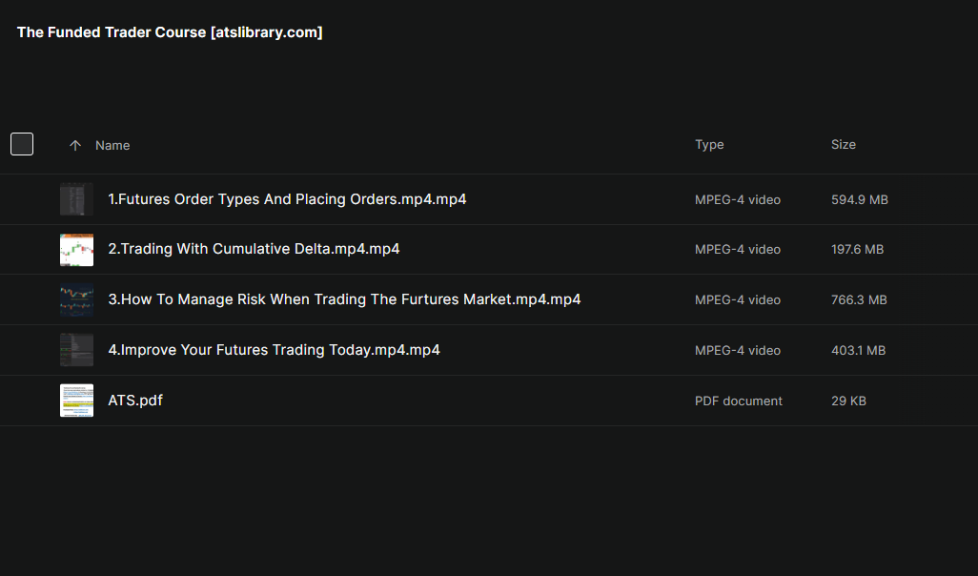Open 4.Improve Your Futures Trading Today.mp4.mp4
Screen dimensions: 978x576
tap(274, 349)
